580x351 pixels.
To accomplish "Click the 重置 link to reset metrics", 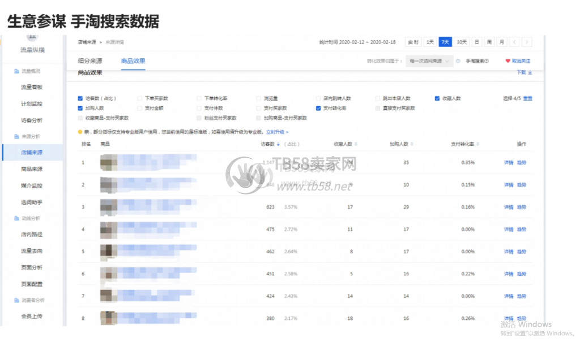I will tap(528, 98).
